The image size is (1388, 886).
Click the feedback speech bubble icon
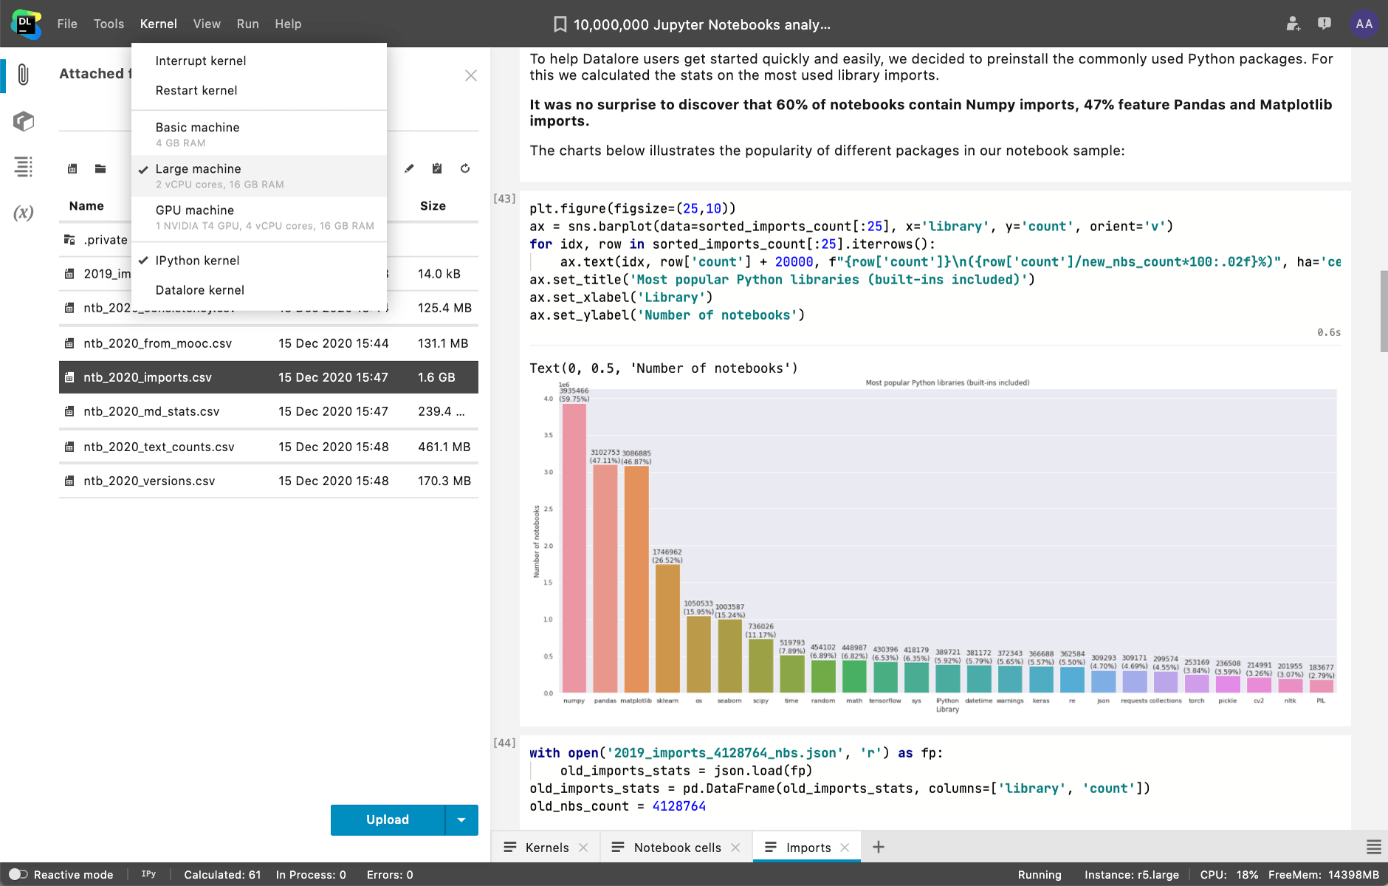click(x=1325, y=24)
